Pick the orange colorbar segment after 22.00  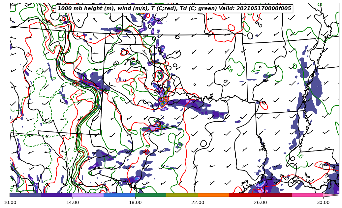tap(213, 195)
